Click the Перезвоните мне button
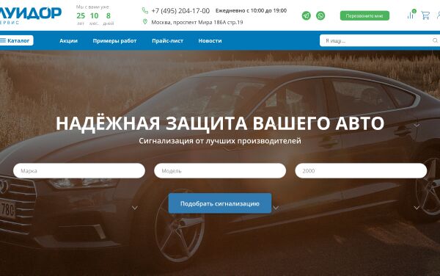440x276 pixels. (364, 15)
